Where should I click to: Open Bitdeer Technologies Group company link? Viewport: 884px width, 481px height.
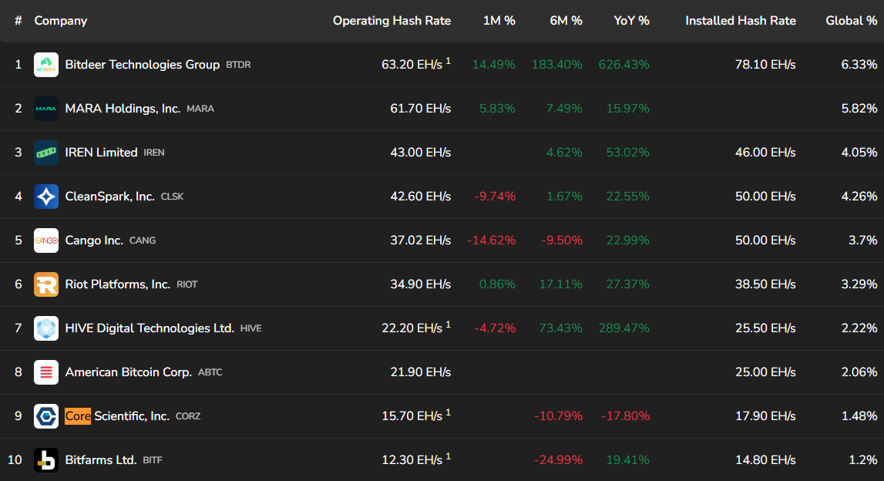pos(142,65)
